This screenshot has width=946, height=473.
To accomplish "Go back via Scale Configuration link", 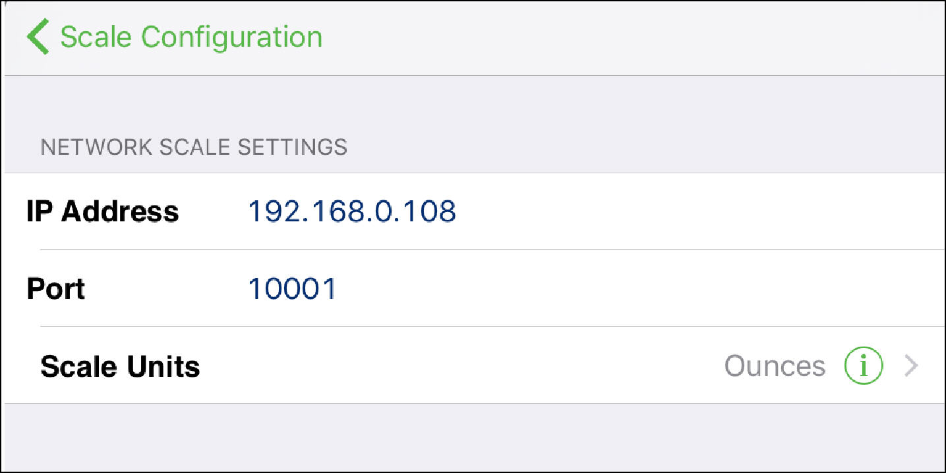I will [x=175, y=37].
